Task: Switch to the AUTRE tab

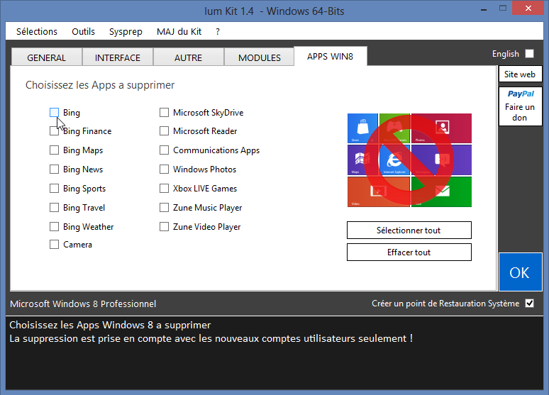Action: pos(189,57)
